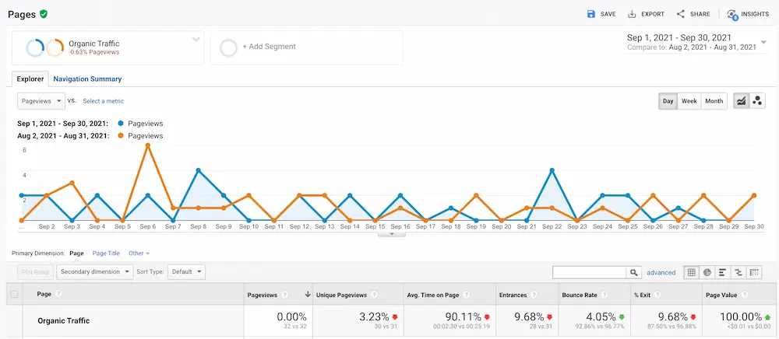Toggle graph interval to Month
Image resolution: width=779 pixels, height=339 pixels.
click(x=713, y=101)
